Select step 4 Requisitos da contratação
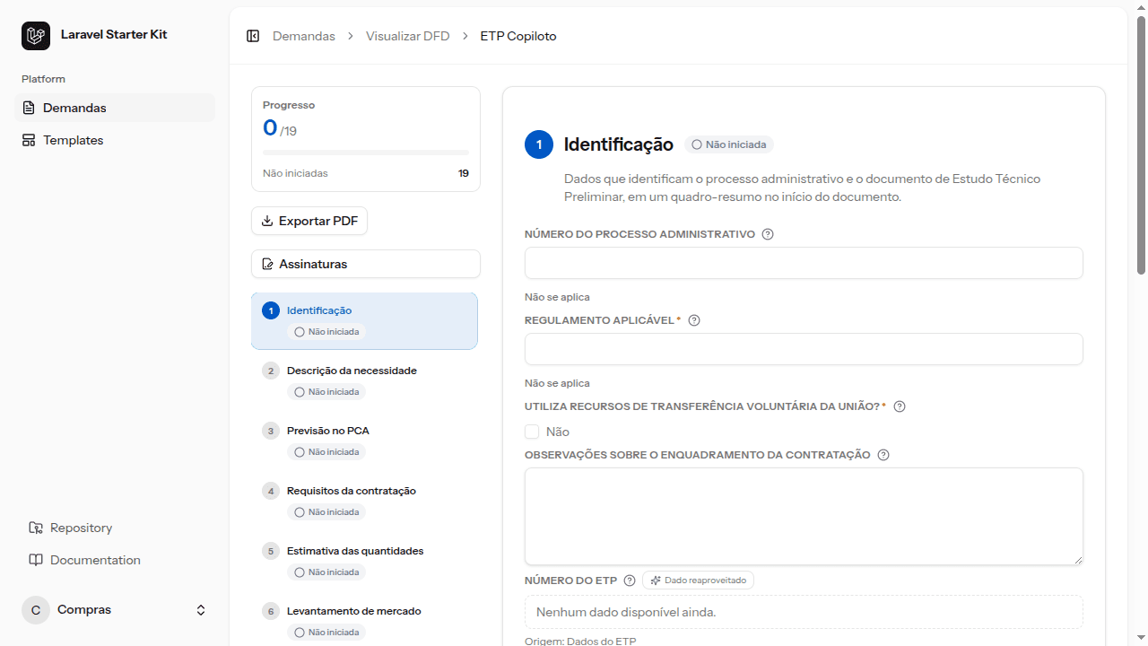Viewport: 1148px width, 646px height. coord(364,501)
